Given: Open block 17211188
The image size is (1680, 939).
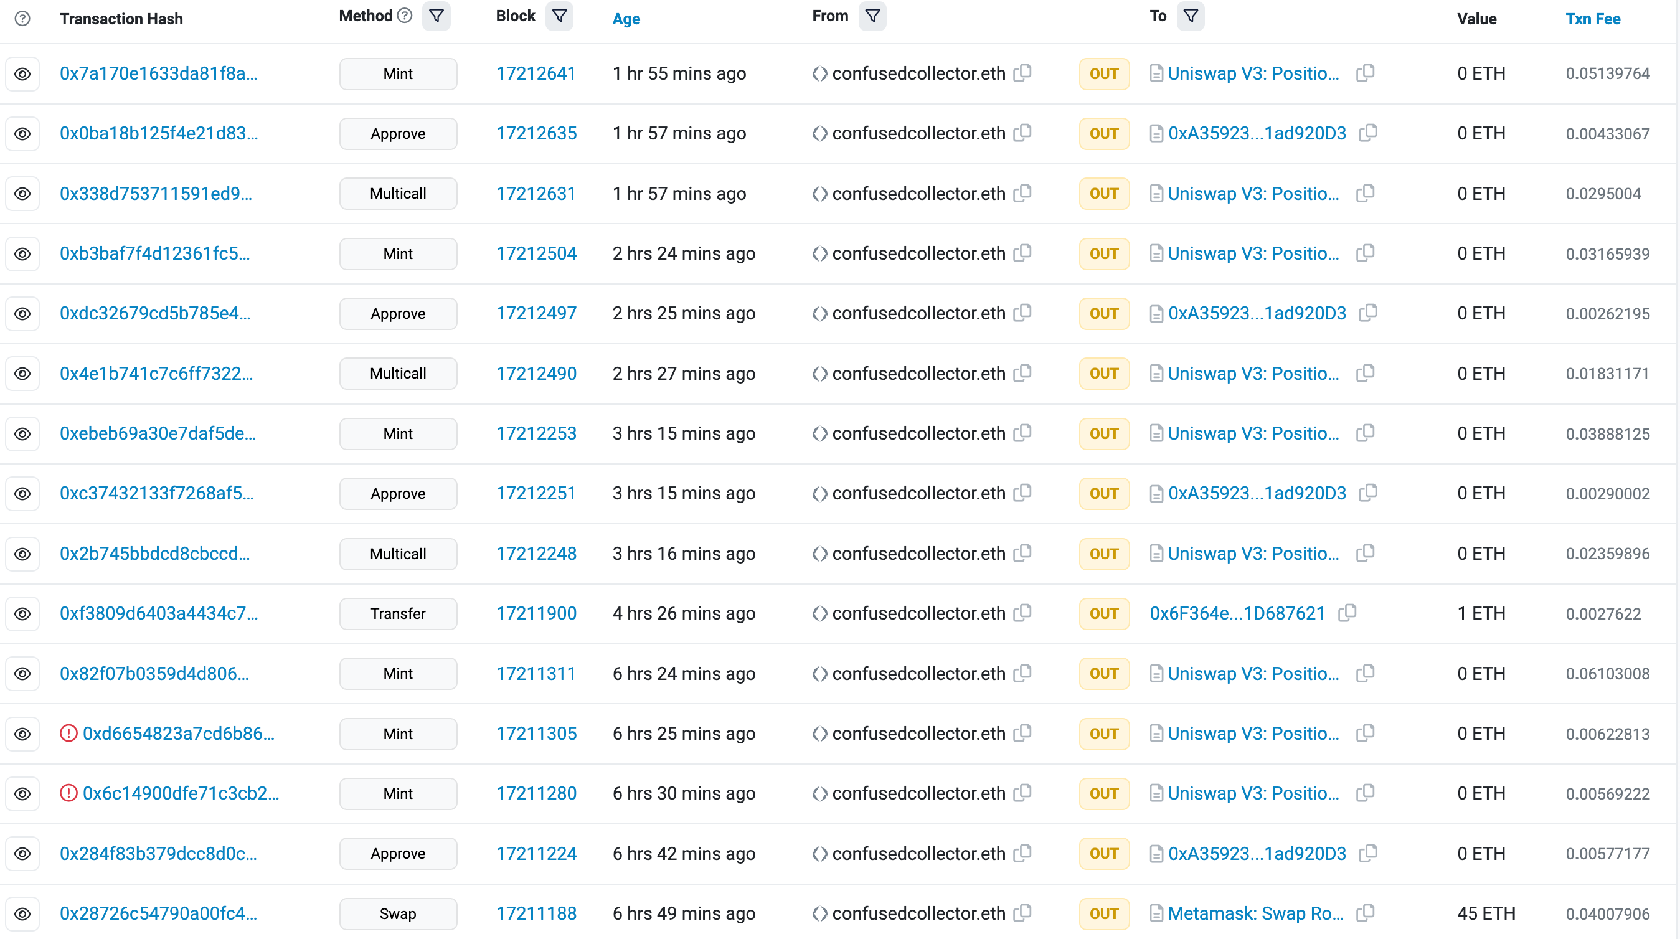Looking at the screenshot, I should (x=536, y=913).
